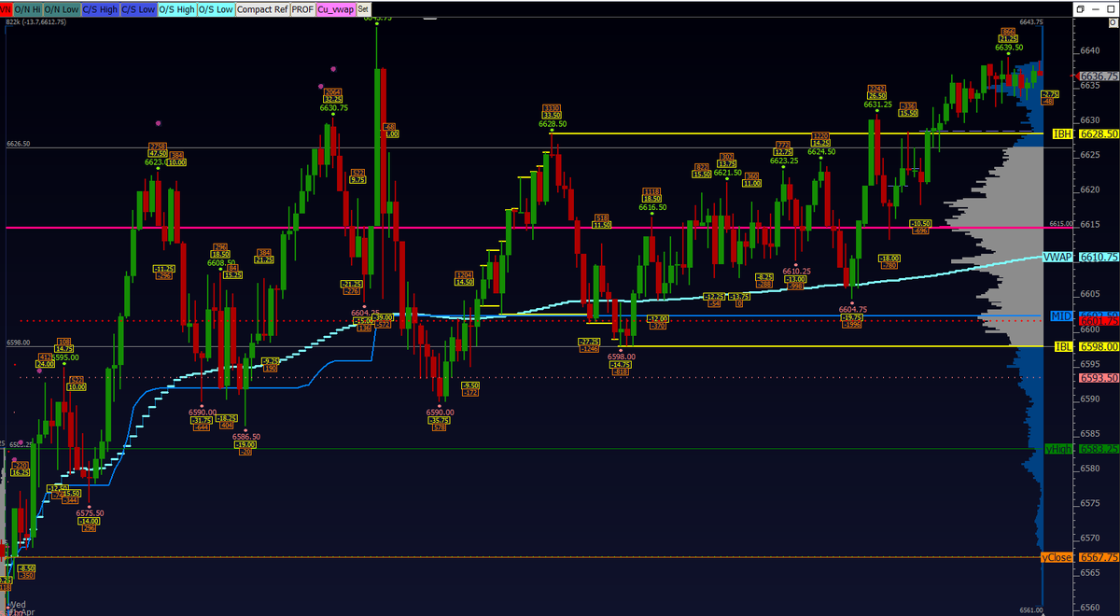
Task: Toggle the O/S High level button
Action: [x=176, y=8]
